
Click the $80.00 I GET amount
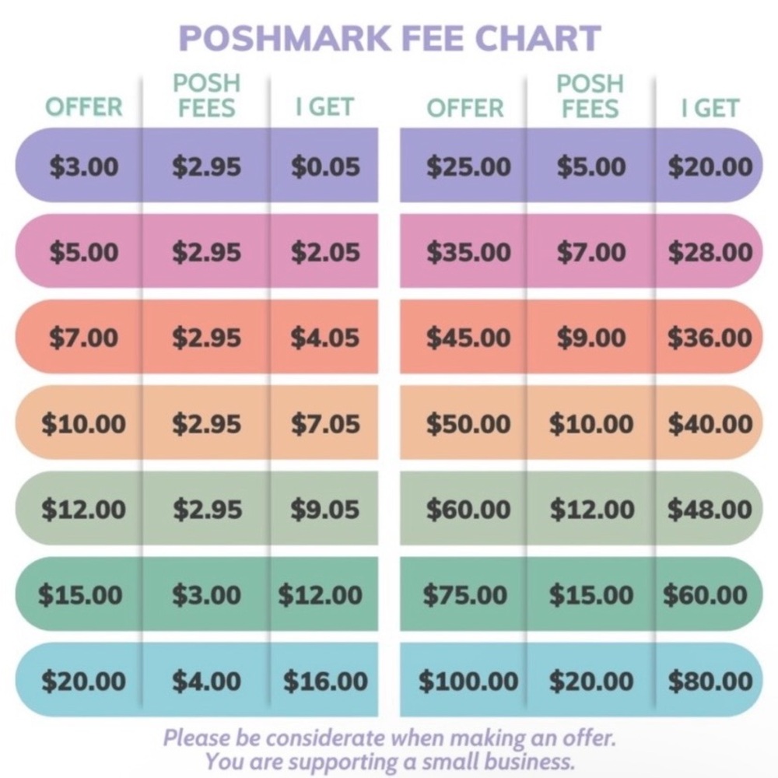pyautogui.click(x=710, y=681)
